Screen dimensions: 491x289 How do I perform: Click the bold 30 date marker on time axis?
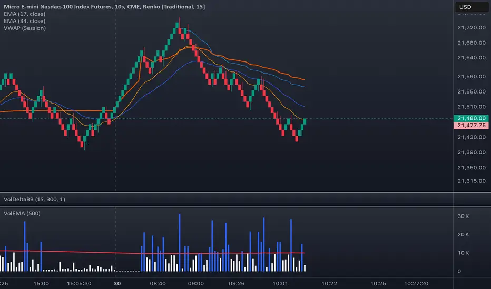tap(117, 283)
